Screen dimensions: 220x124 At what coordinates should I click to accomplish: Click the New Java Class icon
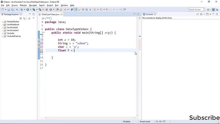51,10
